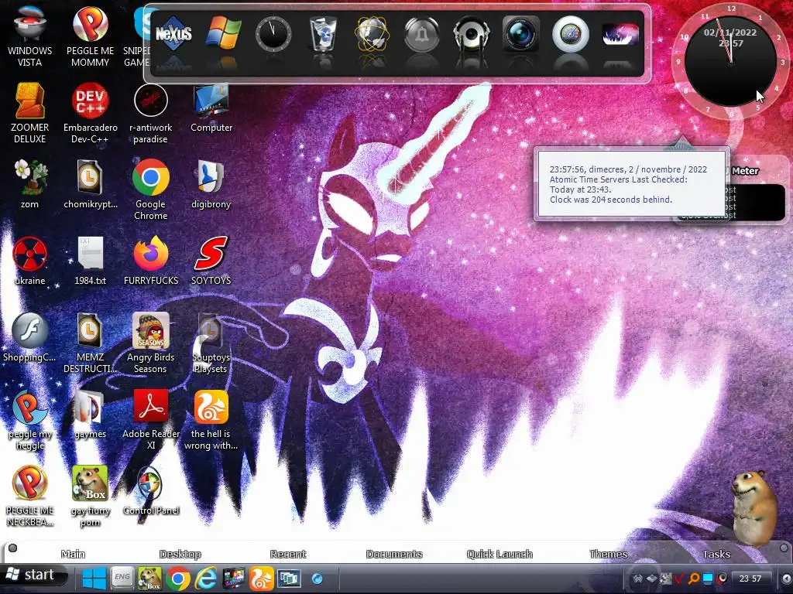Click the gauge meter icon in Nexus dock
The image size is (793, 594).
[570, 33]
